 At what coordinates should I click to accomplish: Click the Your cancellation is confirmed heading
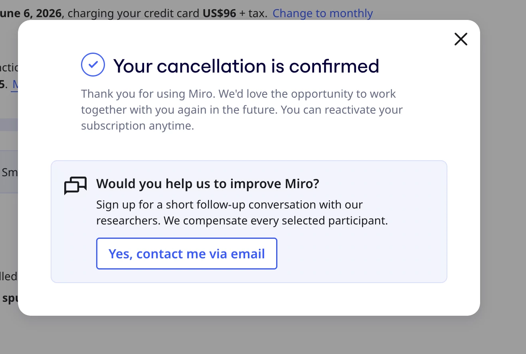pyautogui.click(x=246, y=66)
